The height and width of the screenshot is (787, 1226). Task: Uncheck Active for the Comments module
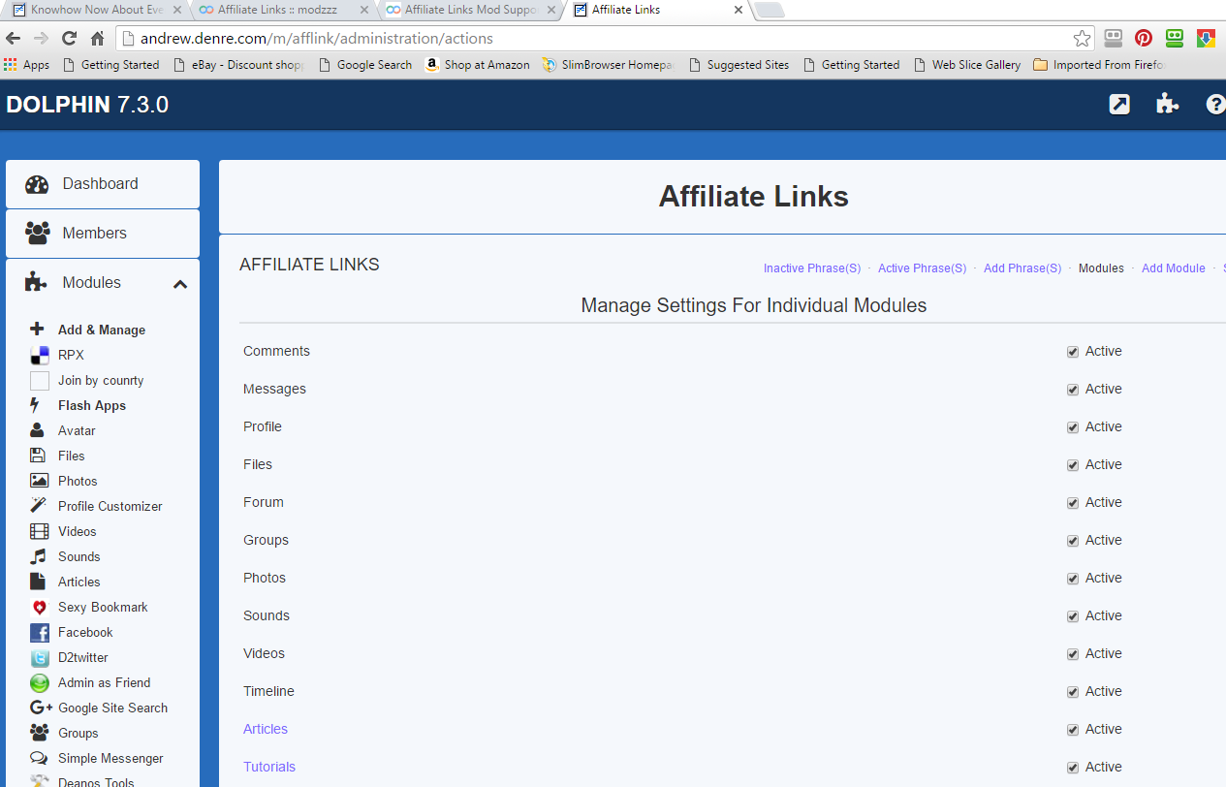point(1073,352)
